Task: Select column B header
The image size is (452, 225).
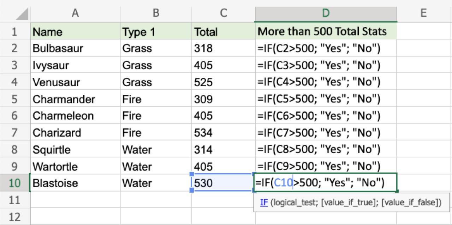Action: point(156,13)
